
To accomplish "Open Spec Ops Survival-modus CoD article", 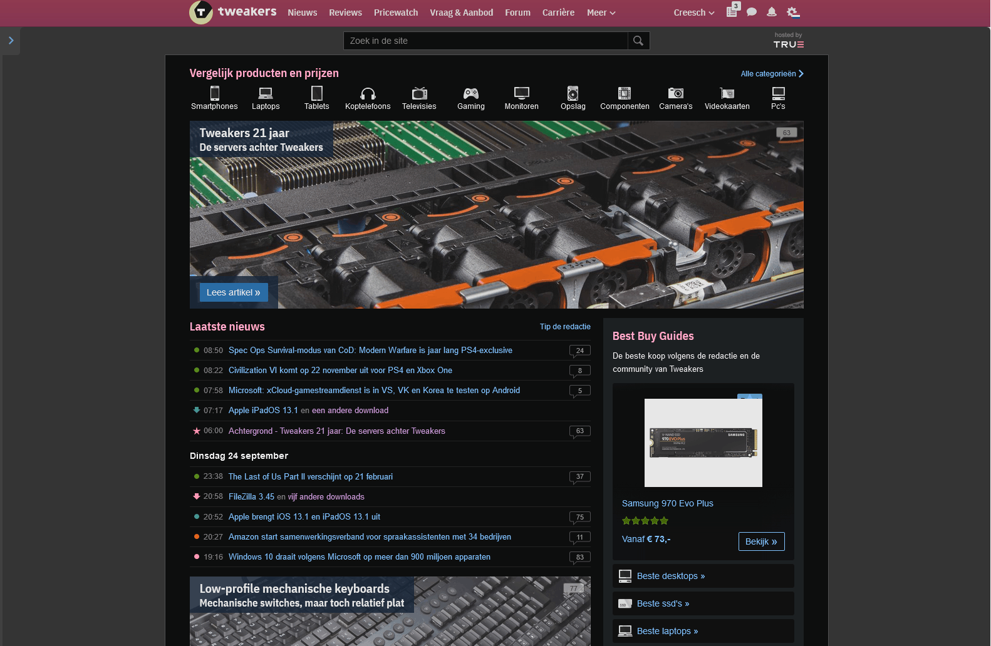I will tap(370, 351).
